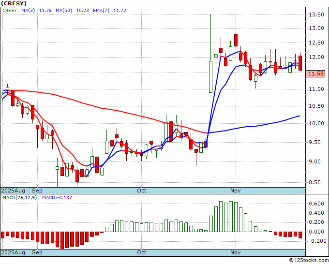Image resolution: width=329 pixels, height=264 pixels.
Task: Click the Oct marker on MACD time axis
Action: point(142,252)
